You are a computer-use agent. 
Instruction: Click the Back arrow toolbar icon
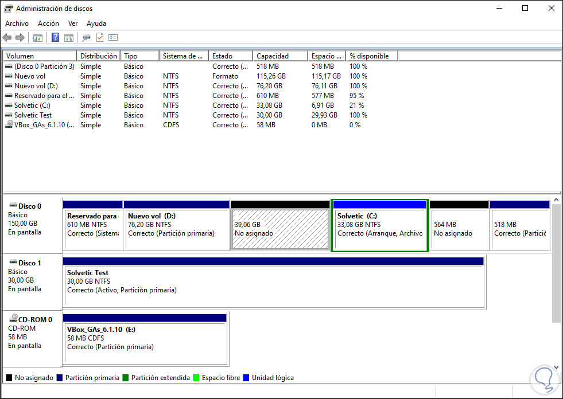(x=7, y=38)
